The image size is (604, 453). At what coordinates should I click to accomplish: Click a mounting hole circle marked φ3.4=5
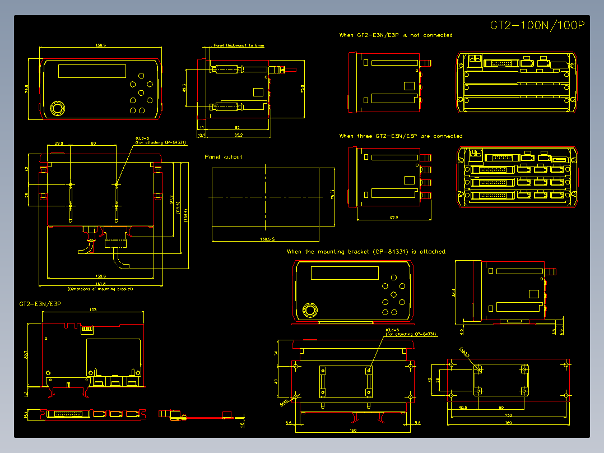[117, 184]
